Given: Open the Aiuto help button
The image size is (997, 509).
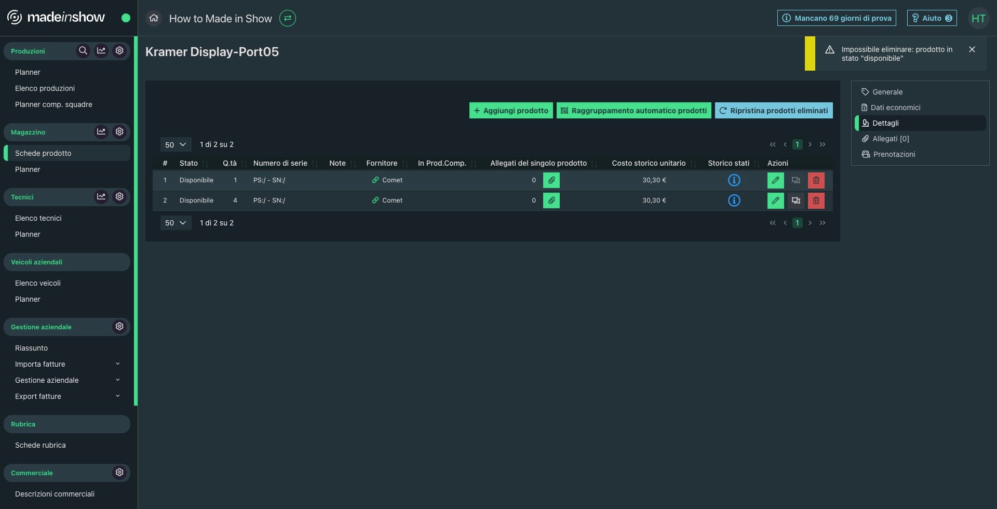Looking at the screenshot, I should (x=932, y=18).
